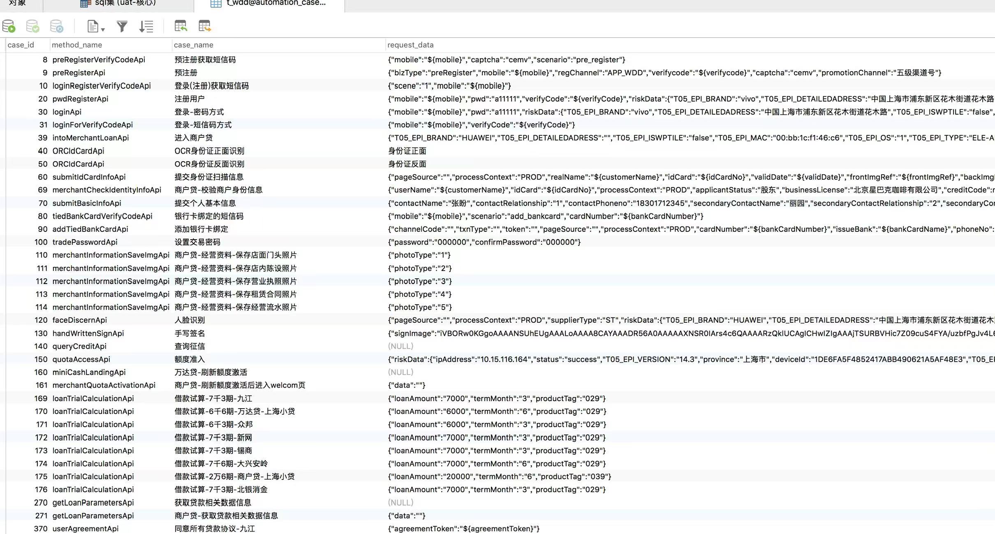Click case_id value 161
Image resolution: width=995 pixels, height=534 pixels.
[42, 385]
